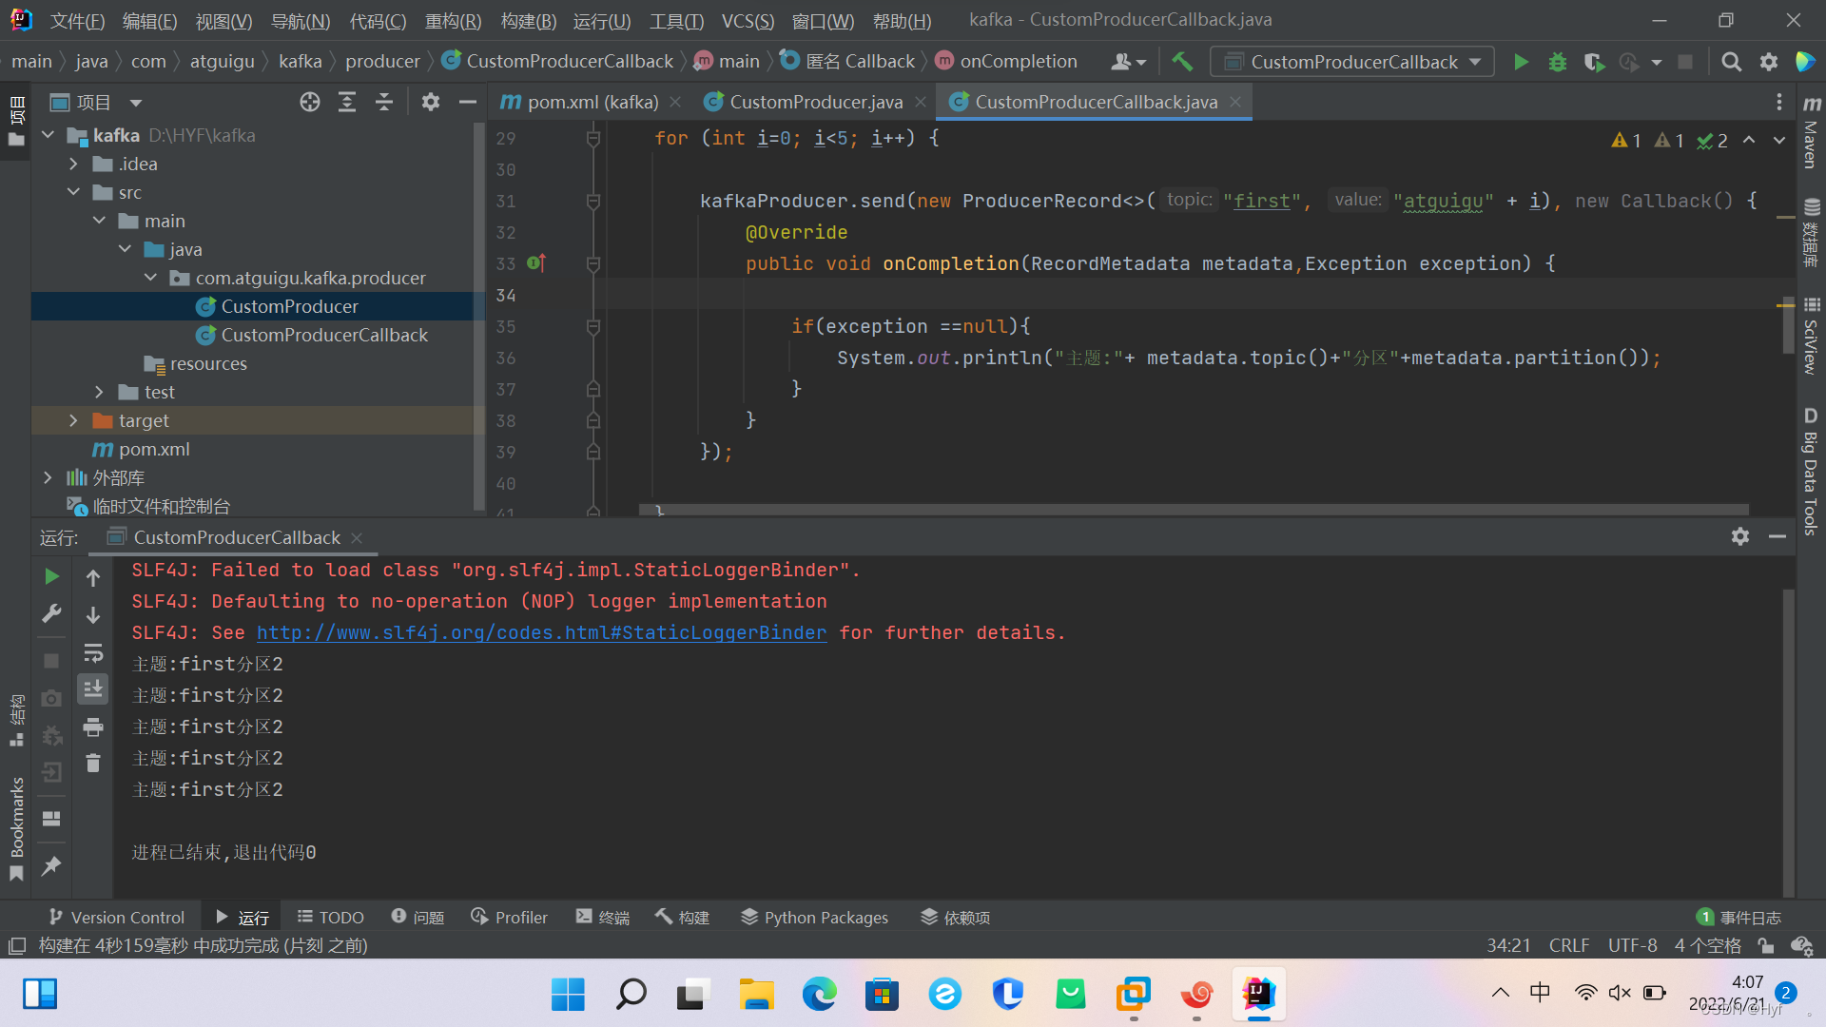Click the locate-file target icon in project panel
The image size is (1826, 1027).
coord(310,102)
